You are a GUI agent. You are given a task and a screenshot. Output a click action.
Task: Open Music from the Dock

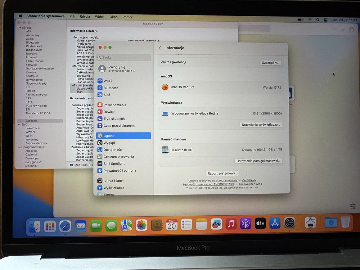[x=231, y=224]
